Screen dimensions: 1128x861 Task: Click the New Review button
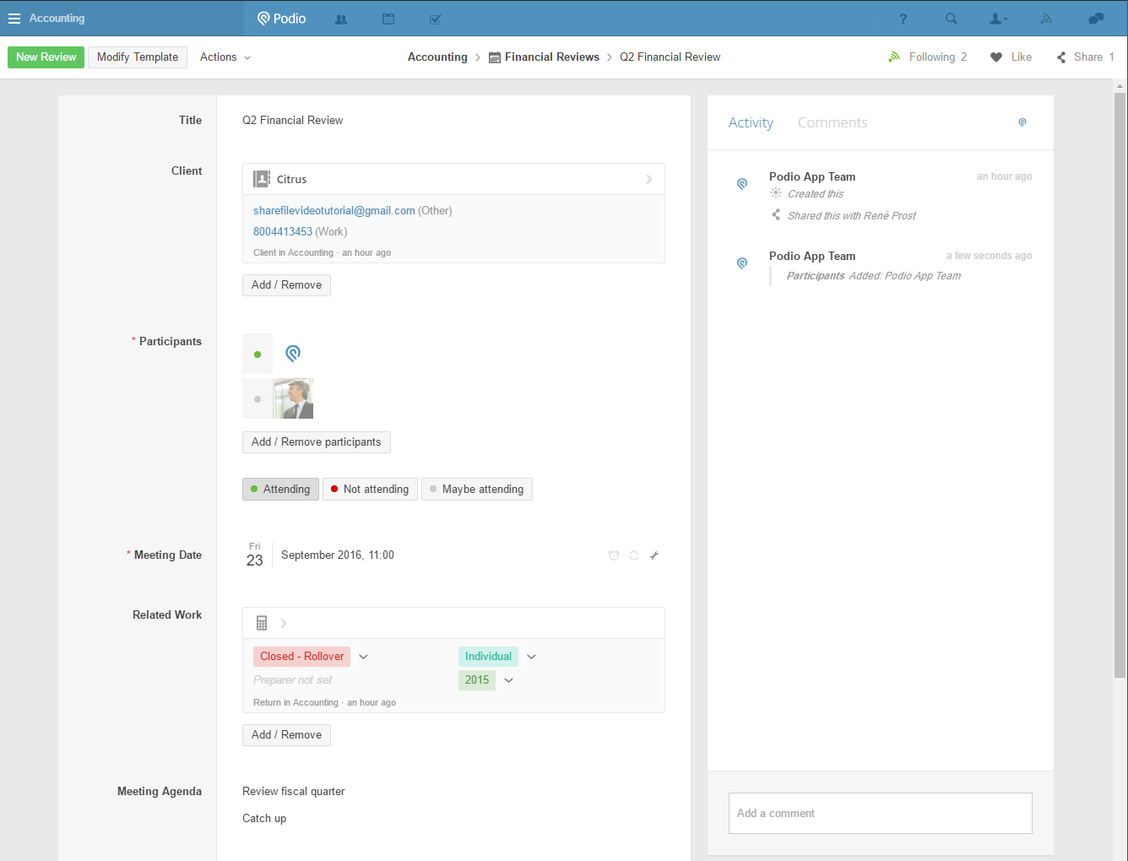point(46,57)
